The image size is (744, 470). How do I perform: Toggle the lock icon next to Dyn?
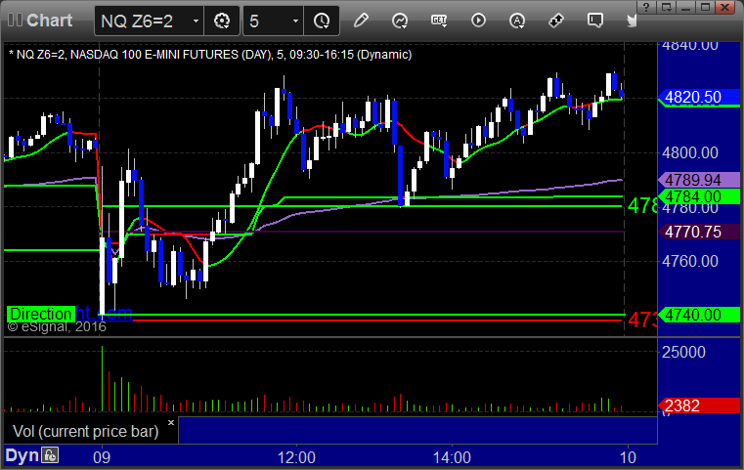[x=49, y=455]
